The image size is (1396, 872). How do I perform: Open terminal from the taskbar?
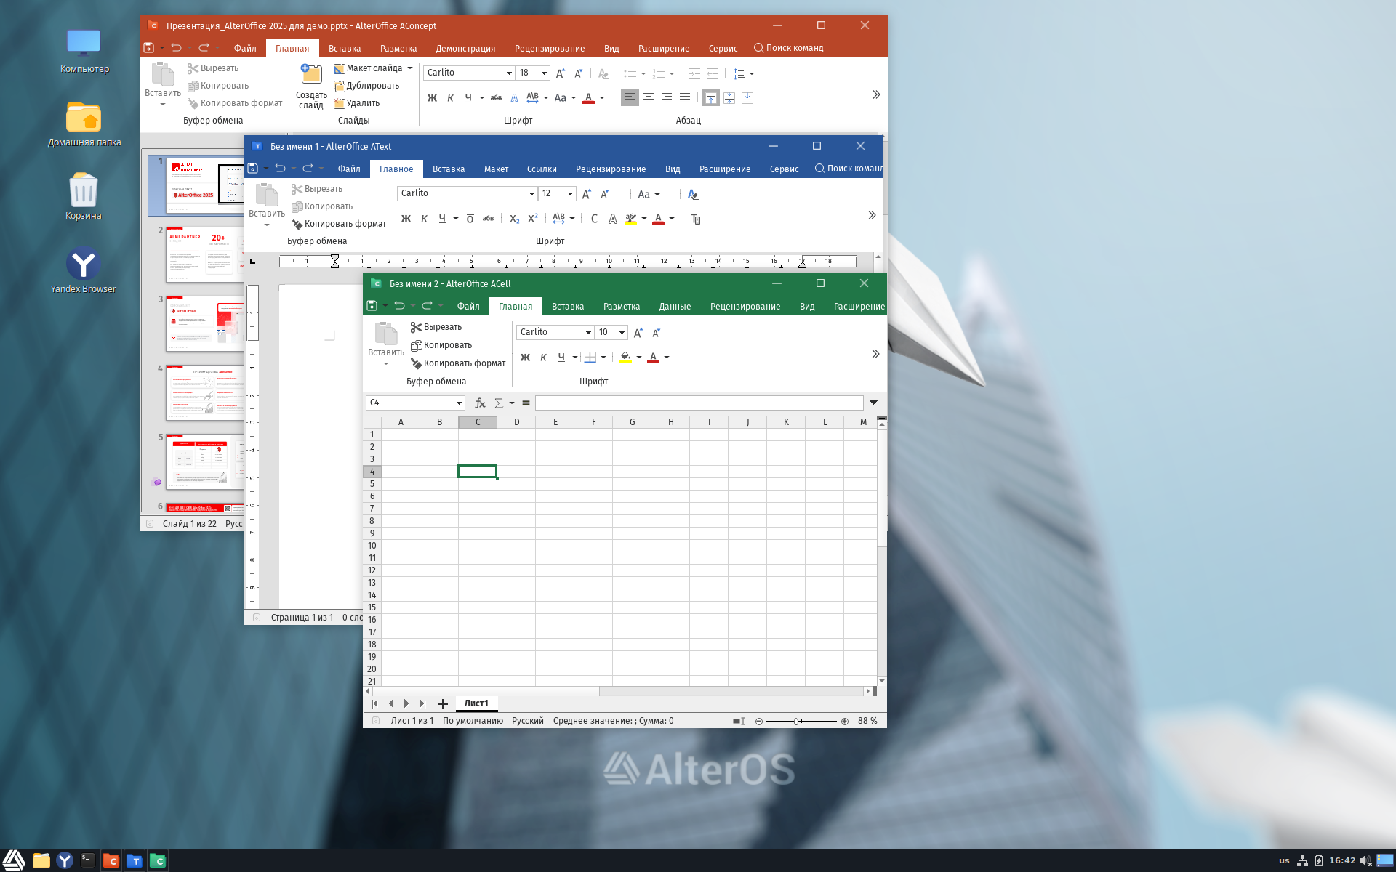point(88,860)
